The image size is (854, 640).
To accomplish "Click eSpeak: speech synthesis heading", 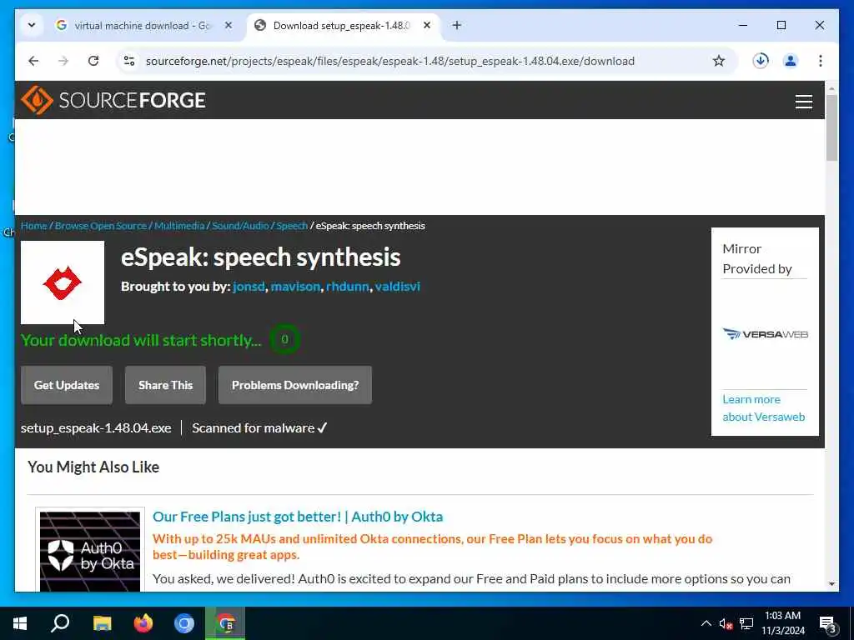I will pos(260,257).
